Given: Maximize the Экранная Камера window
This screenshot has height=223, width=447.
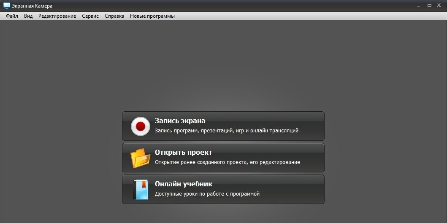Looking at the screenshot, I should coord(429,5).
